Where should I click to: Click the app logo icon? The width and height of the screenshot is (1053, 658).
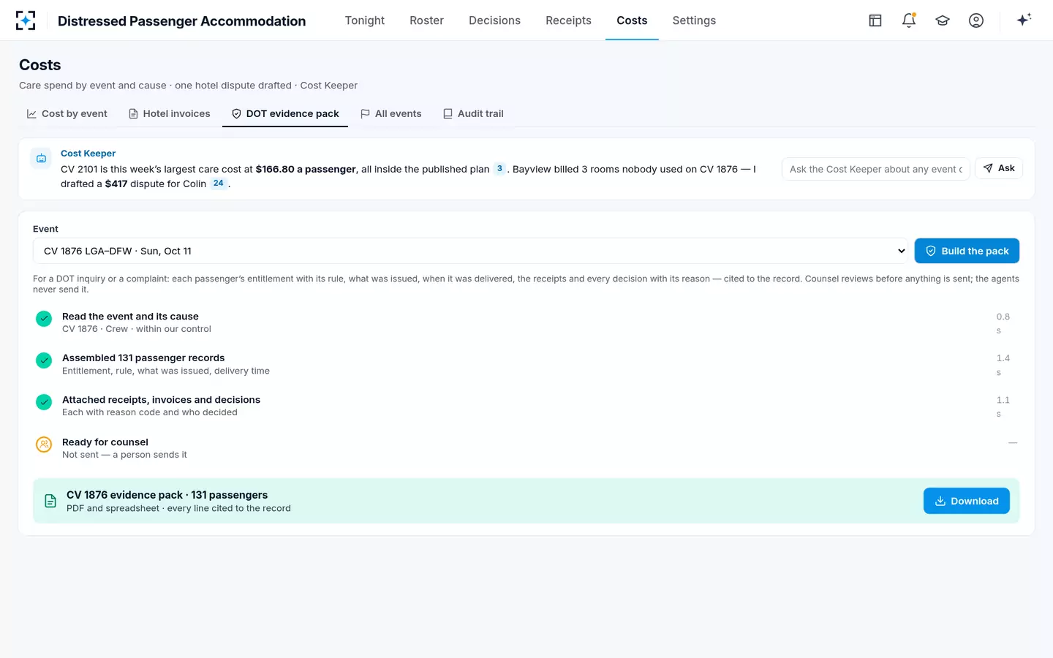[26, 20]
